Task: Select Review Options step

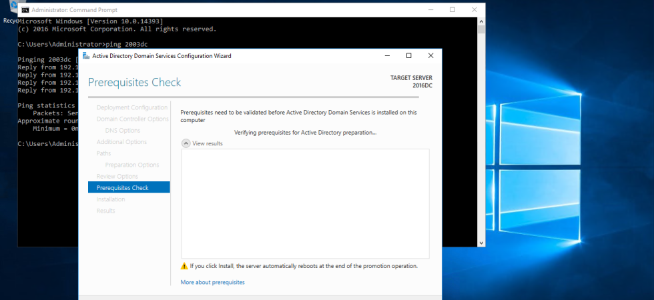Action: 117,176
